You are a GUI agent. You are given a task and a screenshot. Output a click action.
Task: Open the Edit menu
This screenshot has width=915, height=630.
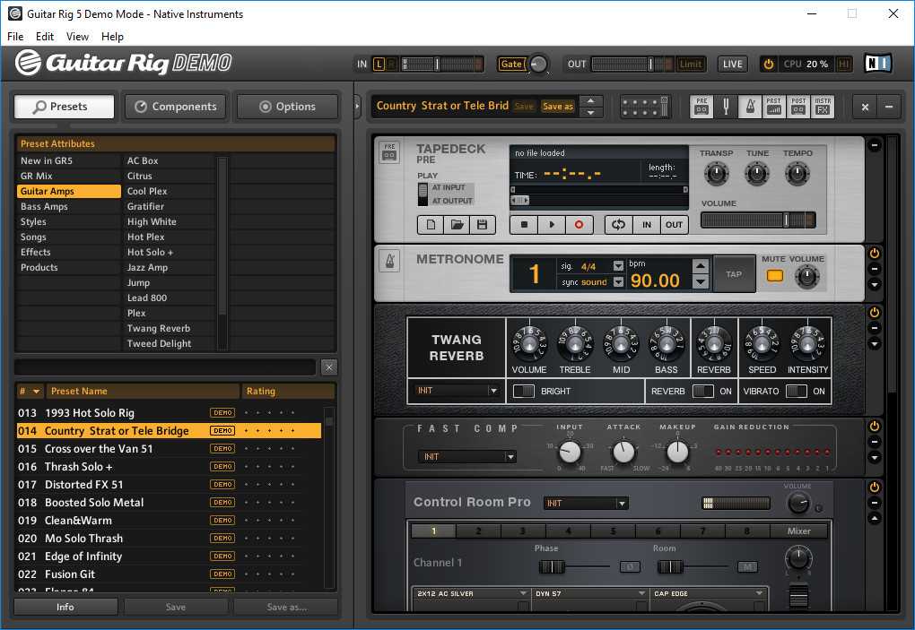point(45,37)
